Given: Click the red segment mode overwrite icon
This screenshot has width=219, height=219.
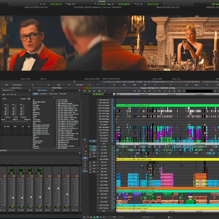Looking at the screenshot, I should point(86,144).
